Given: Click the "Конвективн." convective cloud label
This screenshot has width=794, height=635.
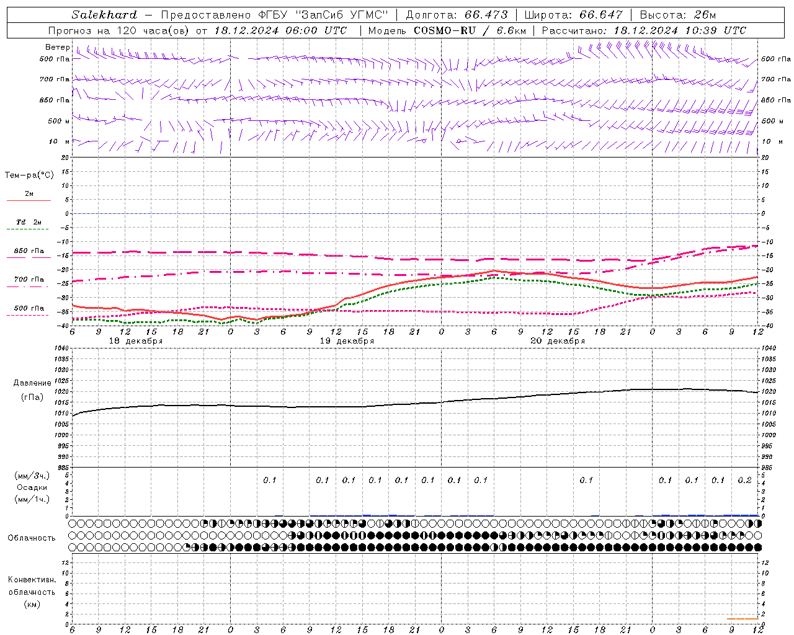Looking at the screenshot, I should tap(32, 580).
